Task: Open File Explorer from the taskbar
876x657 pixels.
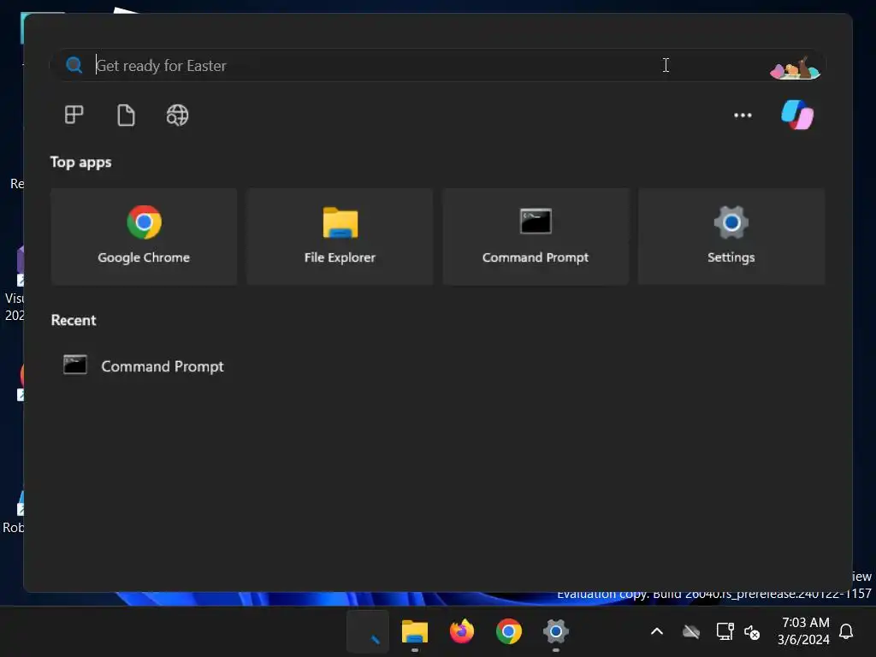Action: coord(415,632)
